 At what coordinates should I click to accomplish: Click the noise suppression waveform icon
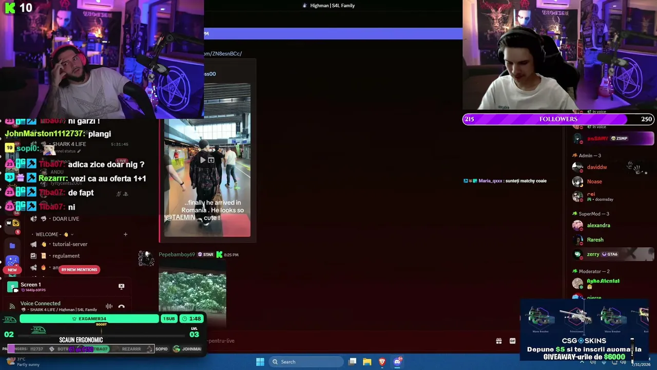pyautogui.click(x=109, y=307)
